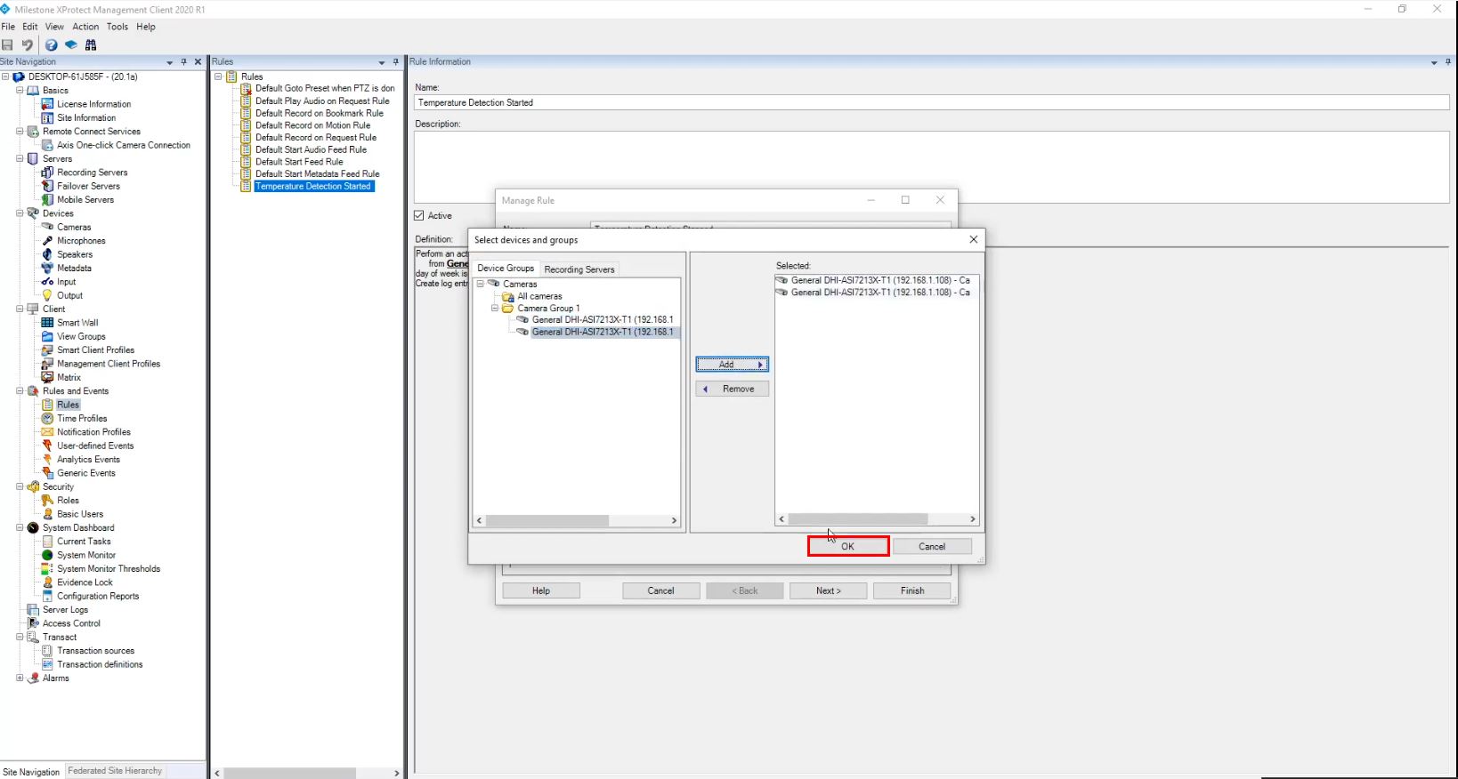The height and width of the screenshot is (779, 1458).
Task: Click the binoculars search toolbar icon
Action: pyautogui.click(x=91, y=44)
